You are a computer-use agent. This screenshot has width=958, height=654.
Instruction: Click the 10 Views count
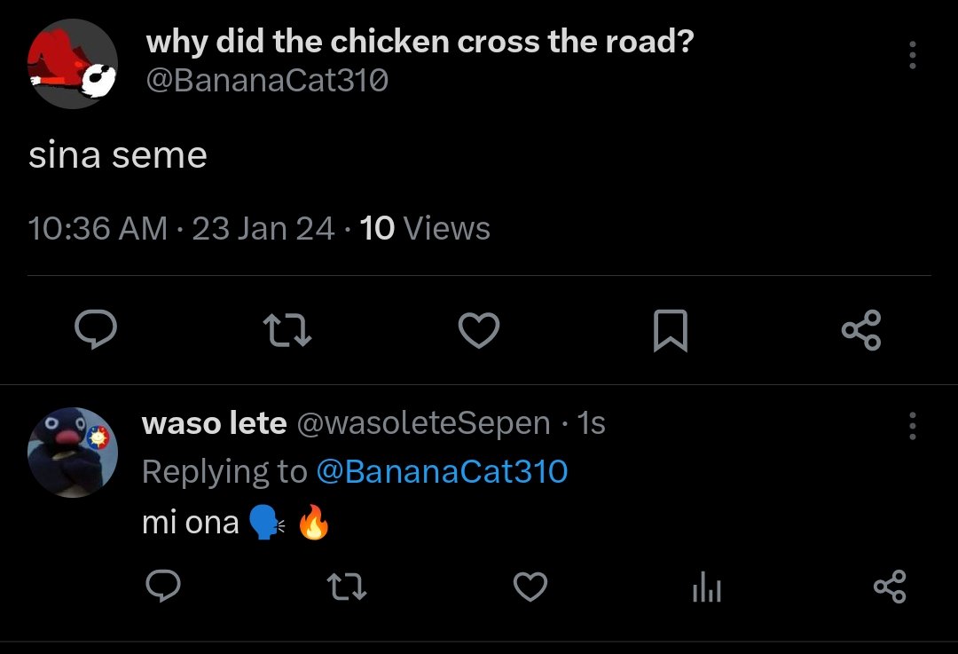click(x=425, y=229)
